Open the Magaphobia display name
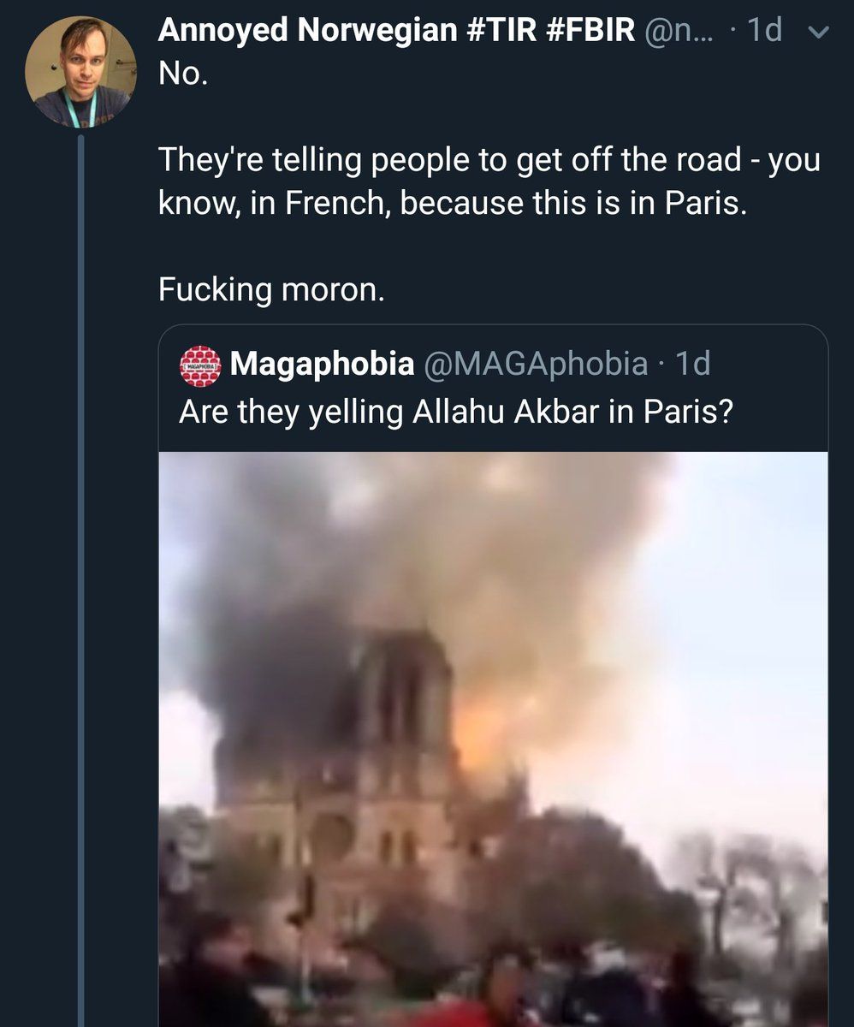 tap(322, 365)
